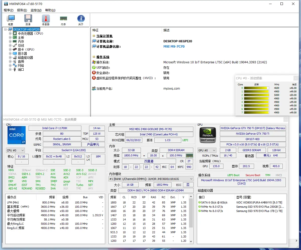This screenshot has width=301, height=250.
Task: Click the user icon beside 当前用户名
Action: (94, 88)
